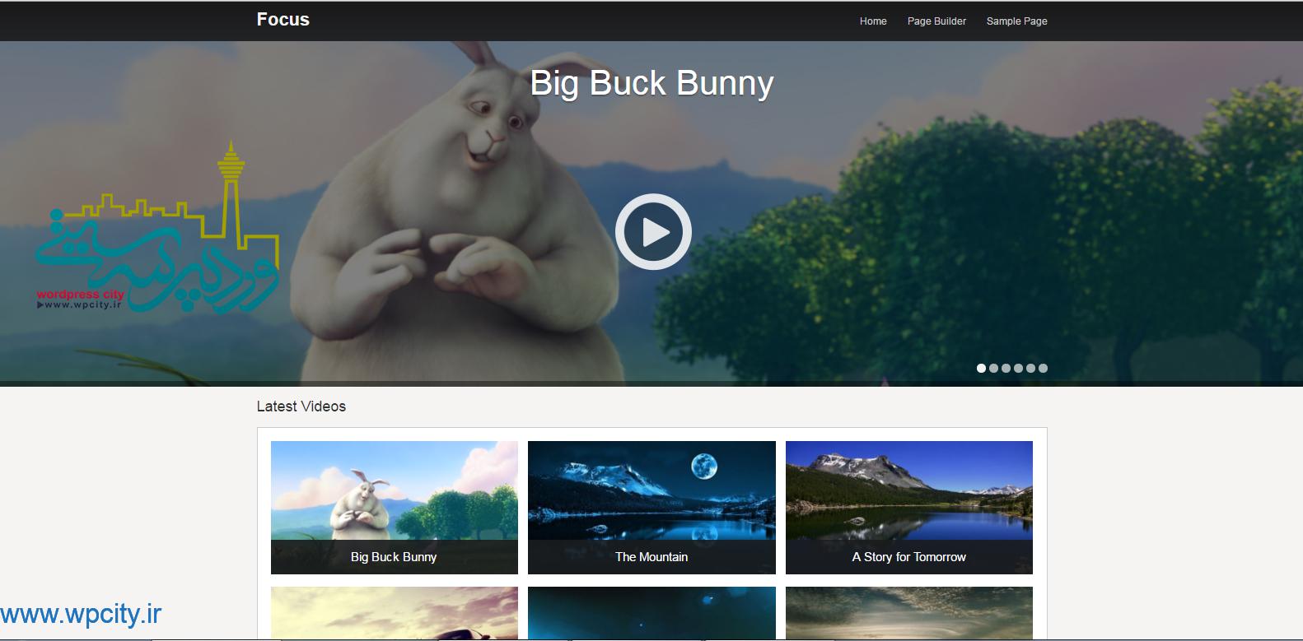The height and width of the screenshot is (641, 1303).
Task: Click 'A Story for Tomorrow' caption
Action: pyautogui.click(x=909, y=557)
